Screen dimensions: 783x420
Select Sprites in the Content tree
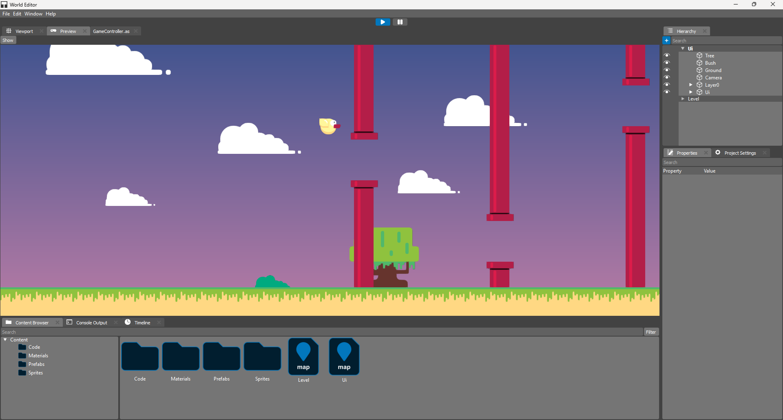coord(35,373)
